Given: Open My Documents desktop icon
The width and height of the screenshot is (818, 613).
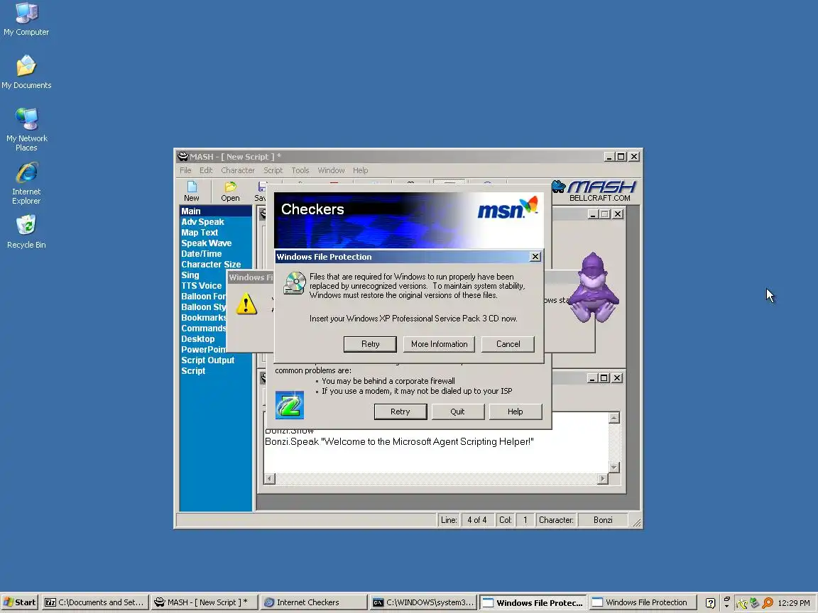Looking at the screenshot, I should (26, 72).
